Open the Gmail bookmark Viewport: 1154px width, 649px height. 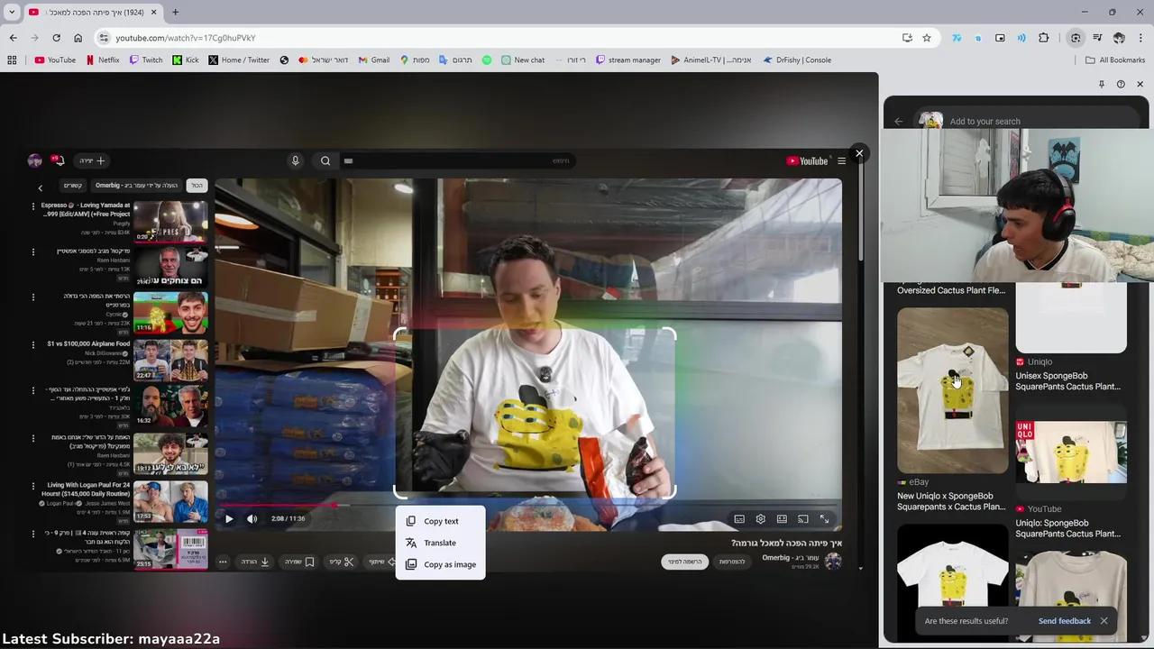point(374,60)
